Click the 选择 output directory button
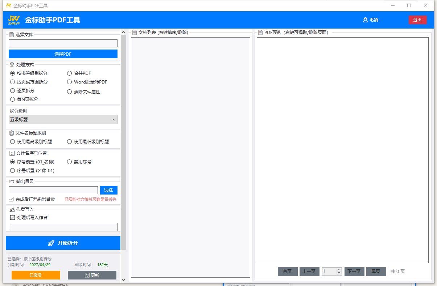The image size is (437, 286). point(108,190)
